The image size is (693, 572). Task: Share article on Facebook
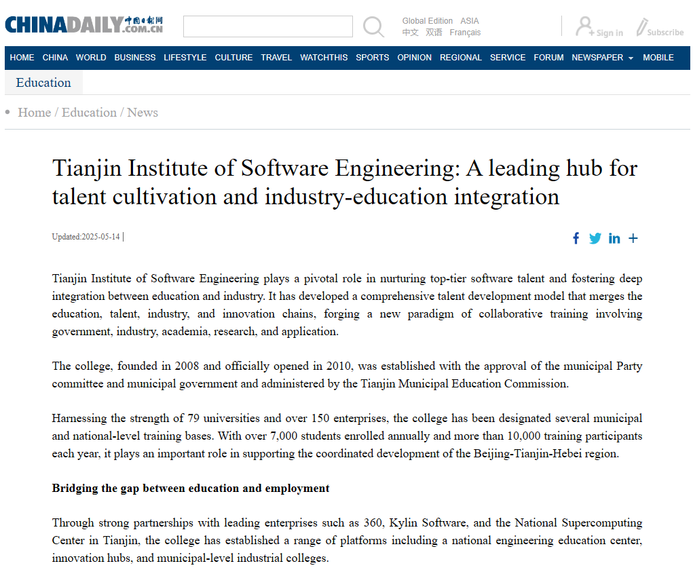click(x=576, y=238)
